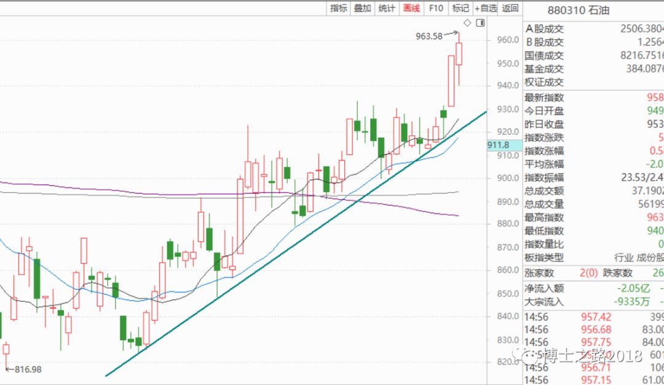This screenshot has width=664, height=385.
Task: Click the 返回 back button
Action: point(510,8)
